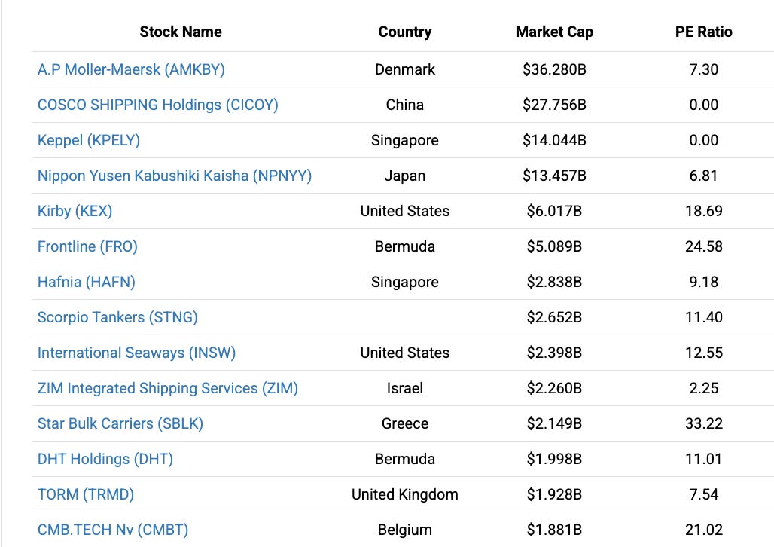Viewport: 774px width, 547px height.
Task: Click the Stock Name column header
Action: [181, 32]
